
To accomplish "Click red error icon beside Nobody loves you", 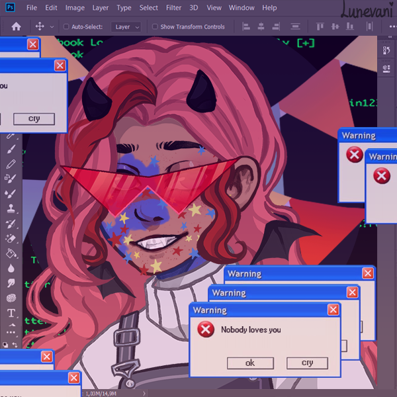I will click(x=206, y=330).
